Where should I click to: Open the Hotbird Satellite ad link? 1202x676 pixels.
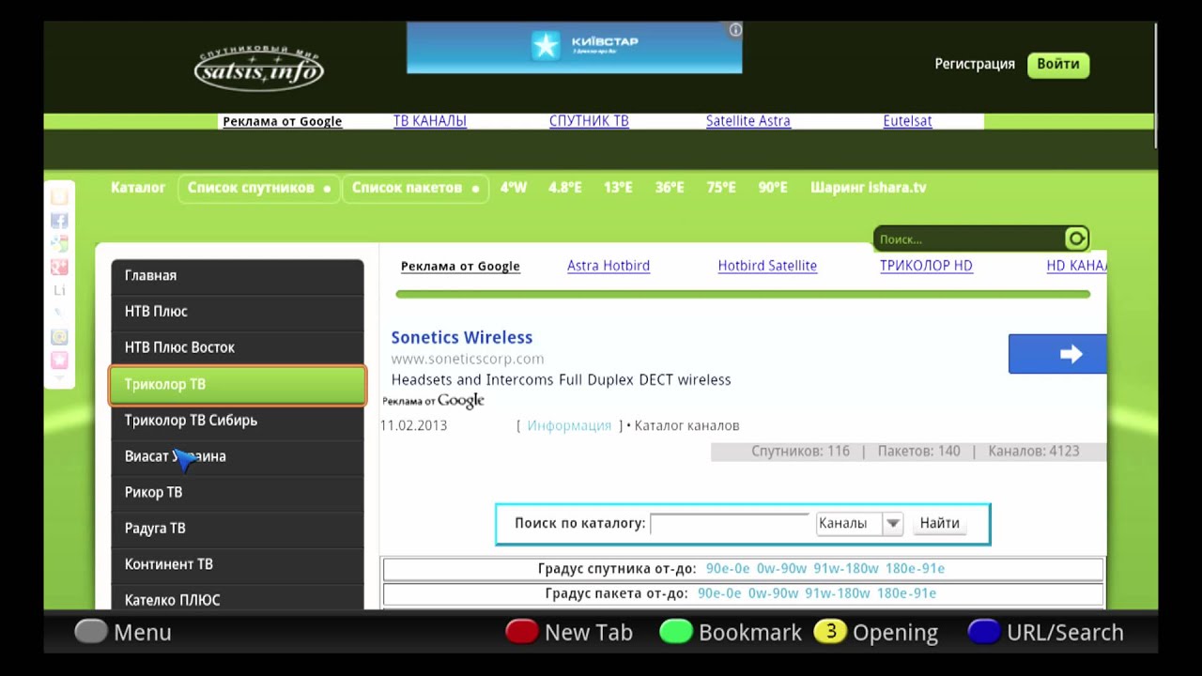coord(767,266)
